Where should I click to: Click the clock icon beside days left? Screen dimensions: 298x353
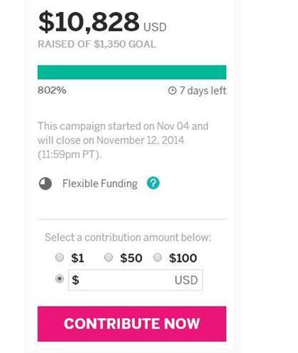[x=172, y=91]
